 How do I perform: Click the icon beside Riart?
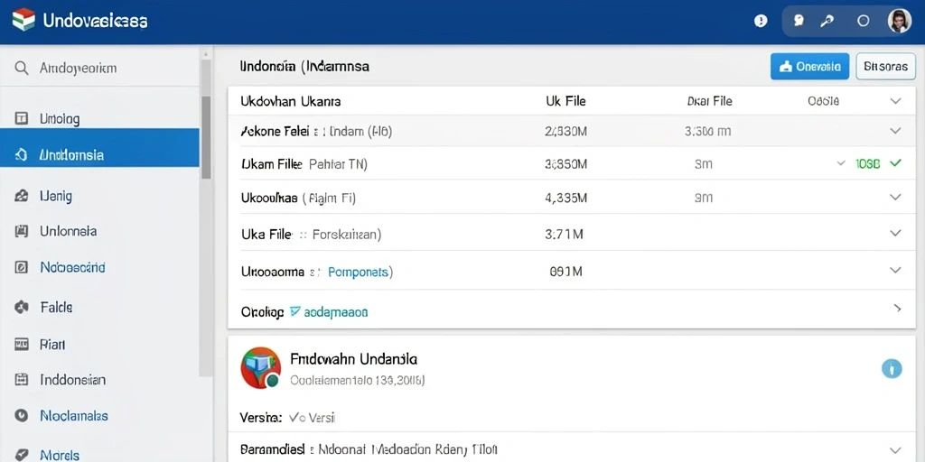click(22, 345)
